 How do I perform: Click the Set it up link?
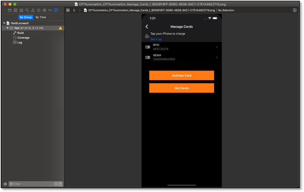click(x=156, y=39)
